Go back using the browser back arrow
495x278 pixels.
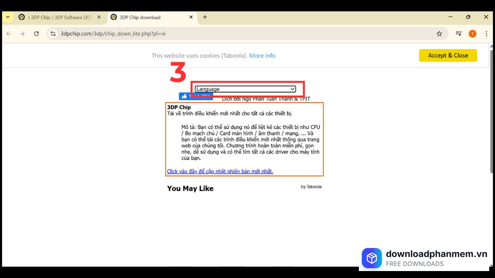pos(9,34)
